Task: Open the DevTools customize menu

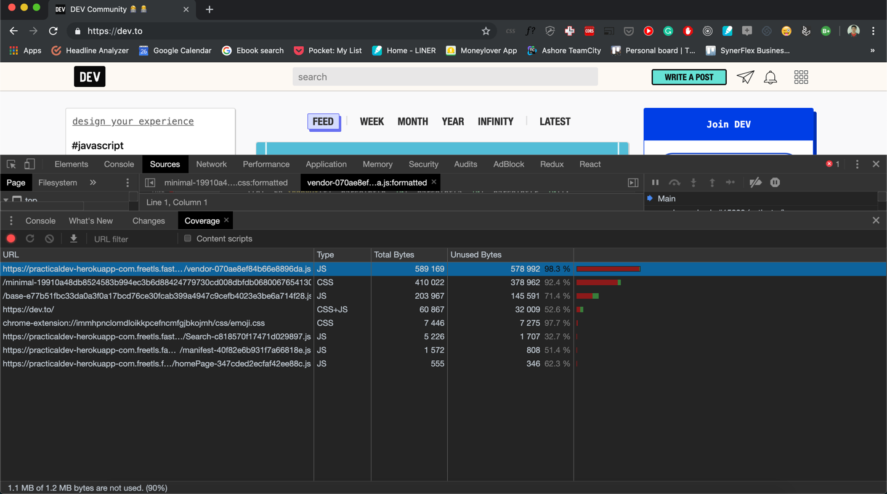Action: point(857,164)
